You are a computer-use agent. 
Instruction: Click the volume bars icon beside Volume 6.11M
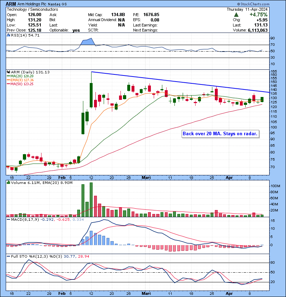8,183
